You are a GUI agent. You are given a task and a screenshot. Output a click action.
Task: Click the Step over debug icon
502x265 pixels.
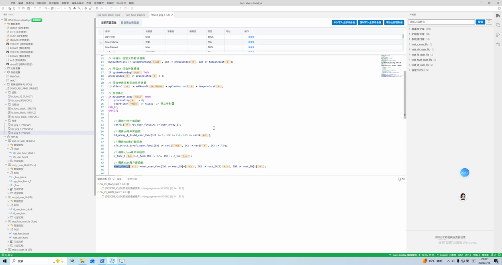pyautogui.click(x=111, y=8)
